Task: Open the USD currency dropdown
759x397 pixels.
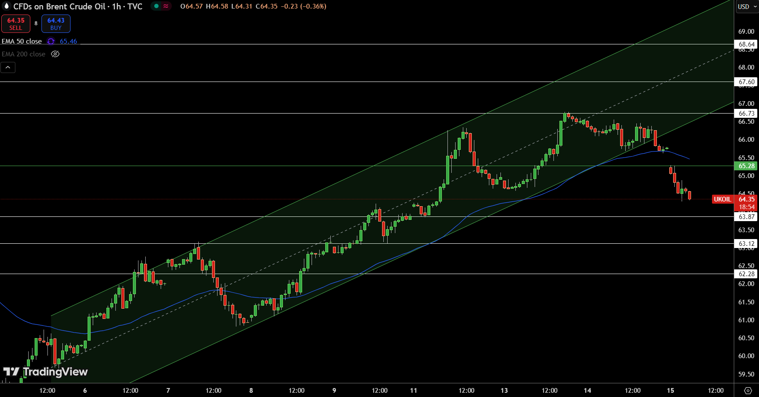Action: [x=747, y=6]
